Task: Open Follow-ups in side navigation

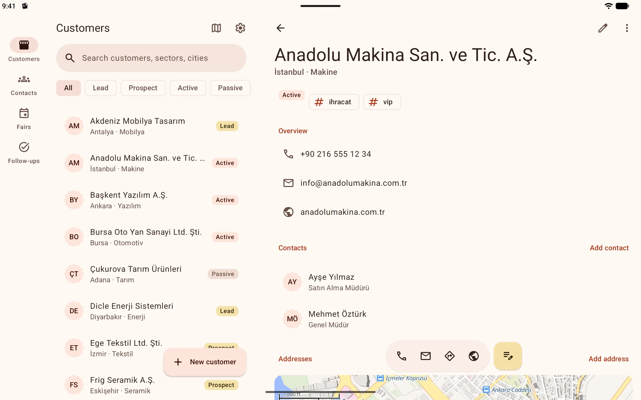Action: click(x=24, y=153)
